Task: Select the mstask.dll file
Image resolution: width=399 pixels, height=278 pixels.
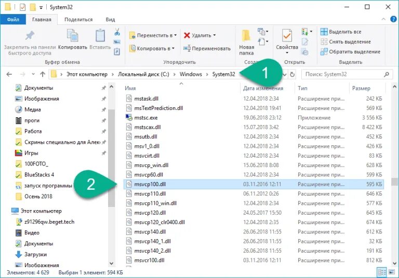Action: point(254,99)
